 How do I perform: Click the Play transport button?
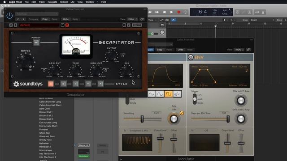[x=171, y=12]
